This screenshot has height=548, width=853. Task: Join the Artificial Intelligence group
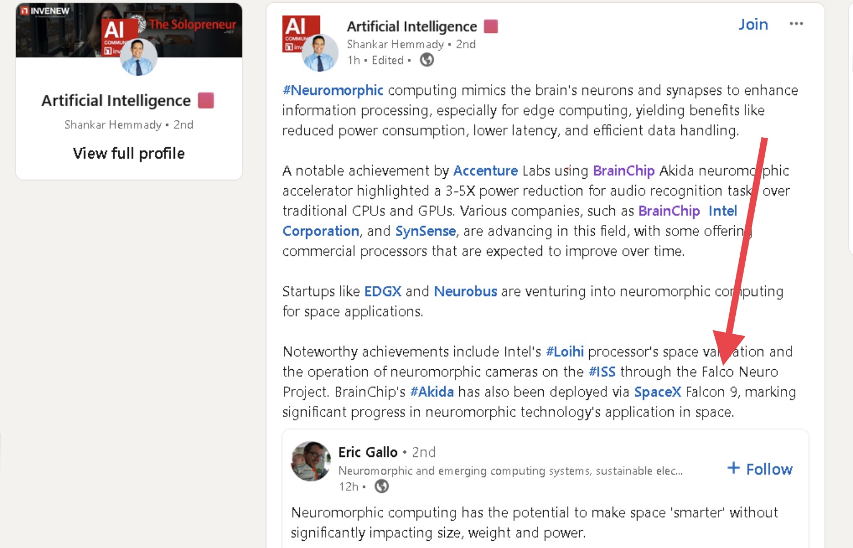tap(753, 24)
